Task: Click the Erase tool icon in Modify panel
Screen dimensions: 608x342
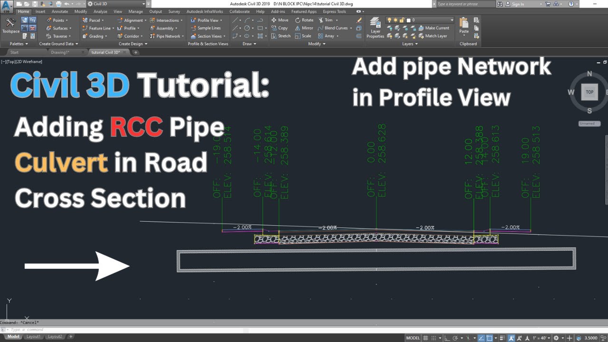Action: (x=359, y=20)
